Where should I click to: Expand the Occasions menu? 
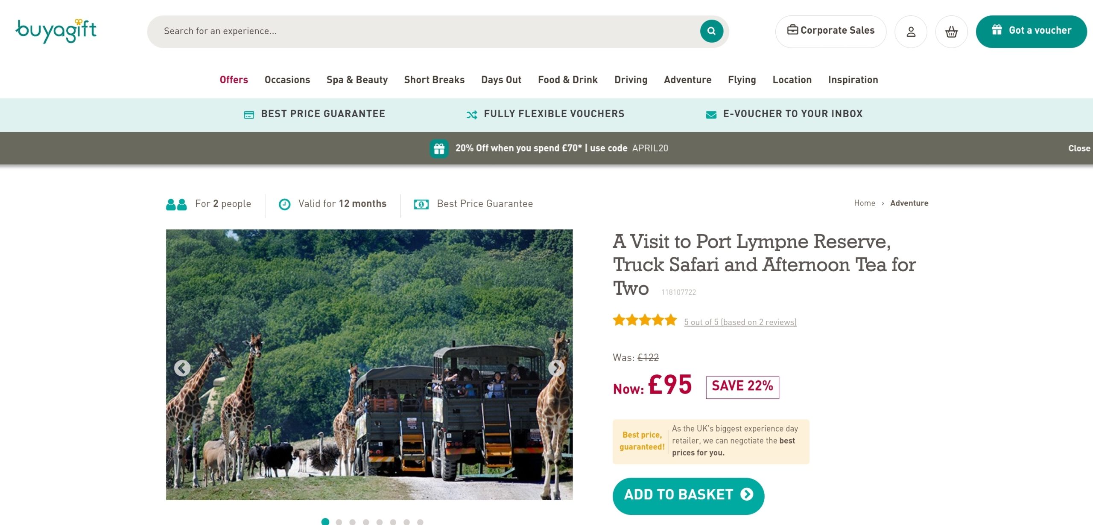[x=287, y=80]
